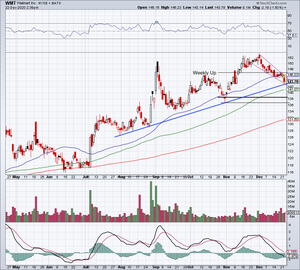Viewport: 300px width, 270px height.
Task: Select the Last 143.78 value
Action: coord(215,7)
